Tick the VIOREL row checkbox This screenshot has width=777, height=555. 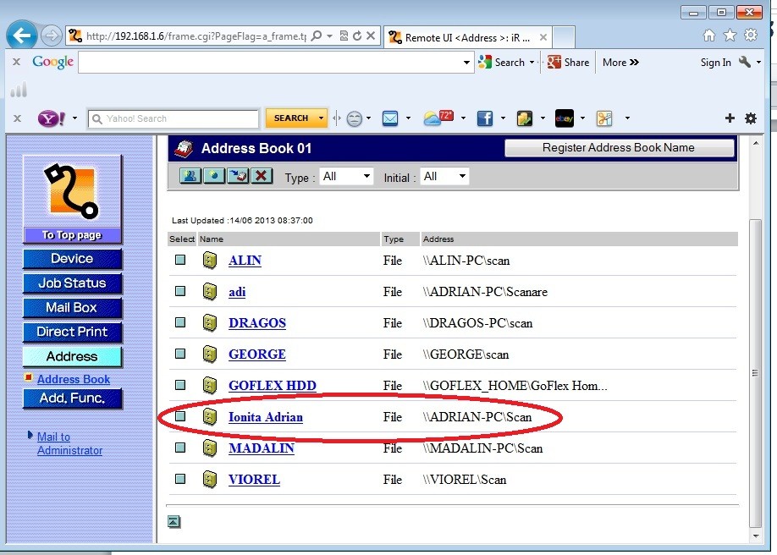point(180,479)
